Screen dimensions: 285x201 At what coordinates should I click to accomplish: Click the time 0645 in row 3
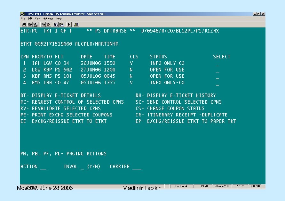coord(109,76)
